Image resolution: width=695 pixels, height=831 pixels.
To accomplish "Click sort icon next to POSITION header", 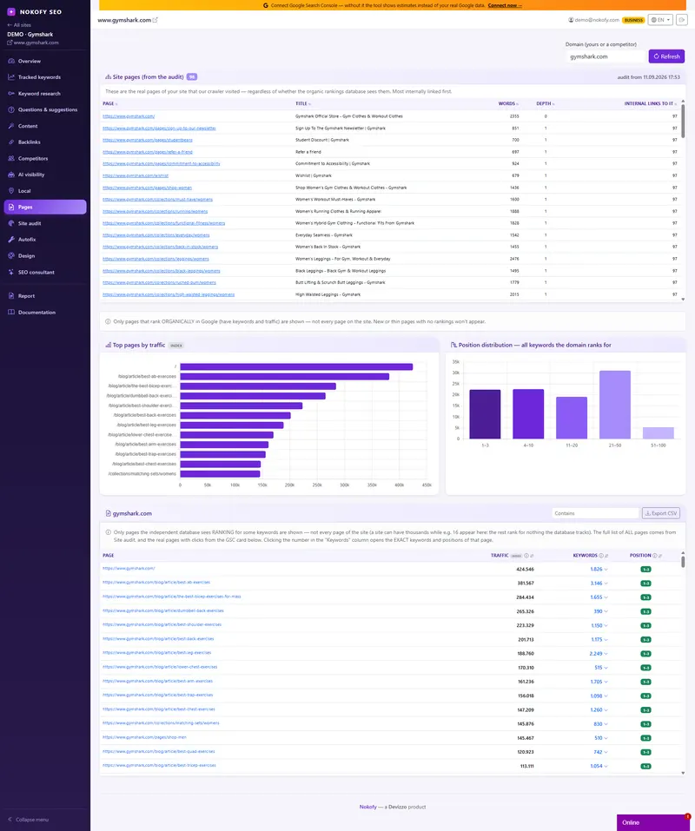I will tap(660, 556).
